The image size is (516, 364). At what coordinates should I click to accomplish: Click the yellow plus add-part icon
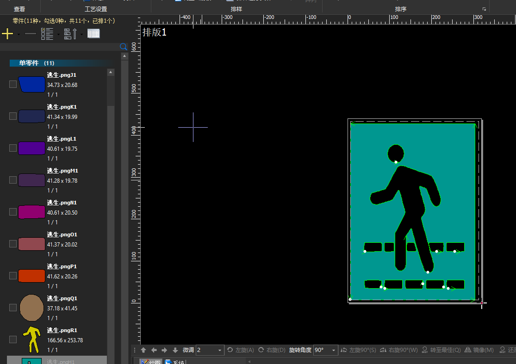click(7, 34)
